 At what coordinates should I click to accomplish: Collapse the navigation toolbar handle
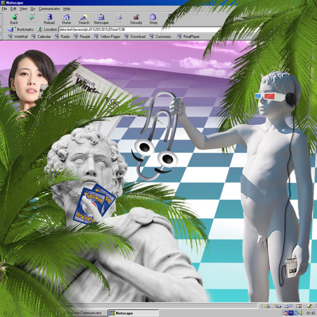pyautogui.click(x=1, y=19)
